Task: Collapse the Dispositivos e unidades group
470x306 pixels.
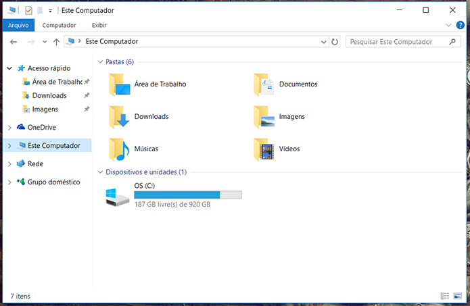Action: tap(100, 172)
